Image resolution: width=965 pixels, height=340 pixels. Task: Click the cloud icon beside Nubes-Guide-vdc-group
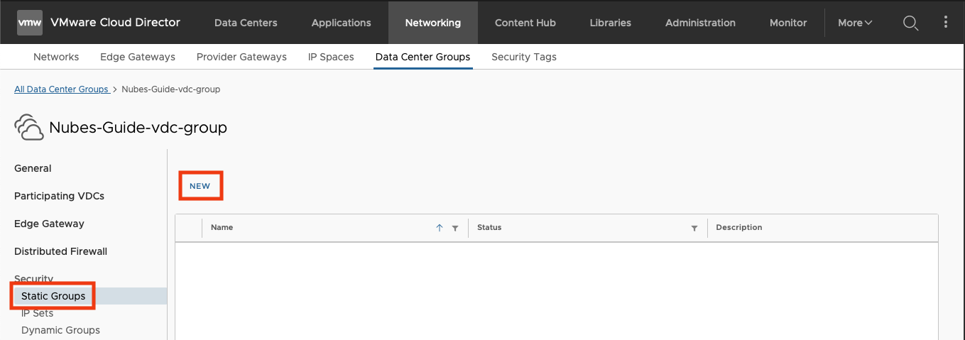pos(29,128)
